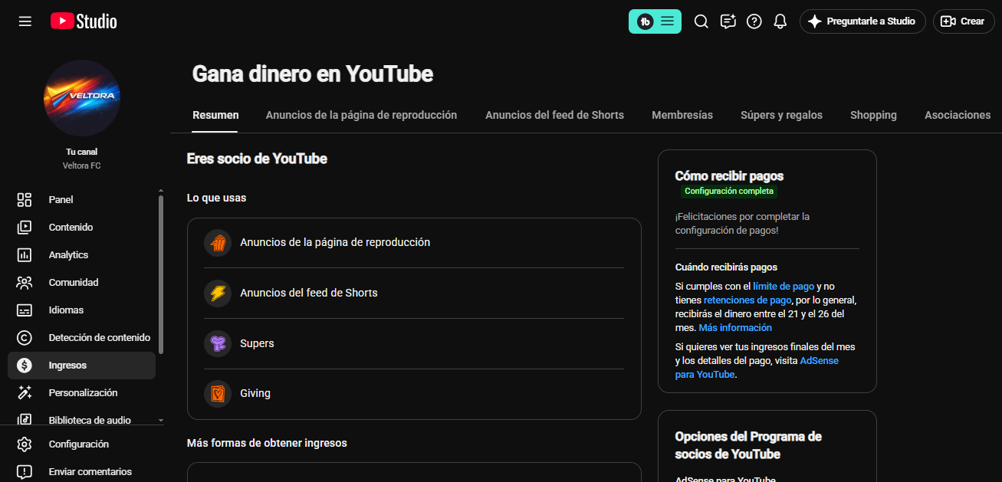Click the sidebar scroll down arrow
This screenshot has width=1002, height=482.
[x=160, y=421]
